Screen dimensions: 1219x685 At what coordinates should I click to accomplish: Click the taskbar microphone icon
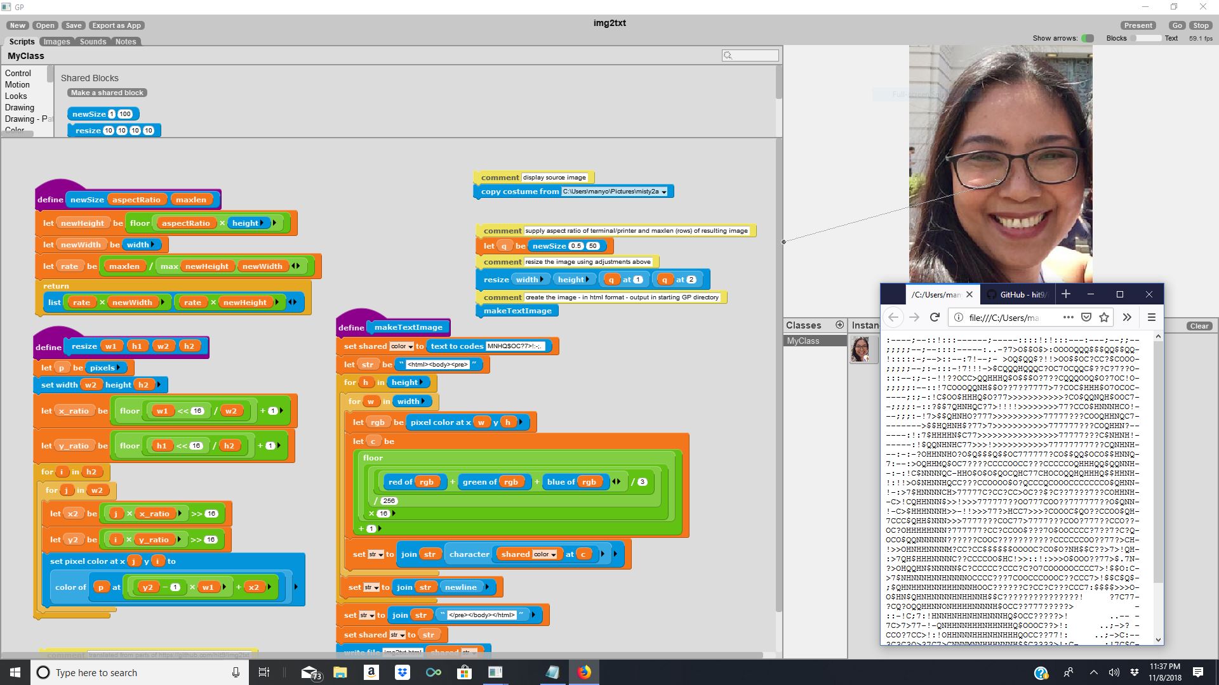click(x=236, y=672)
